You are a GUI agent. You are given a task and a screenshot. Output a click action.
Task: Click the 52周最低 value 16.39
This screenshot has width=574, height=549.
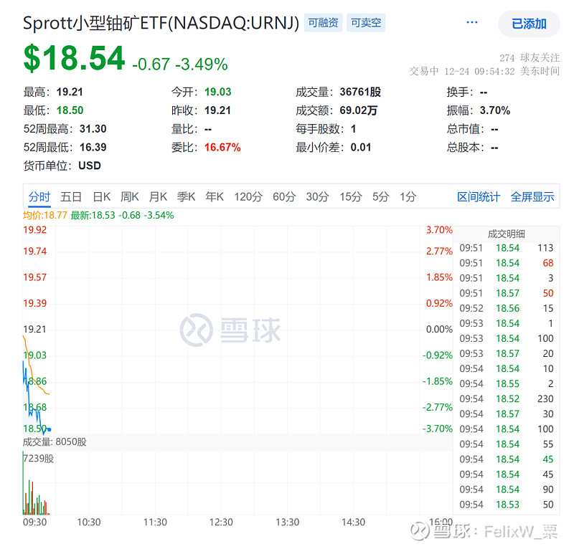pos(93,147)
